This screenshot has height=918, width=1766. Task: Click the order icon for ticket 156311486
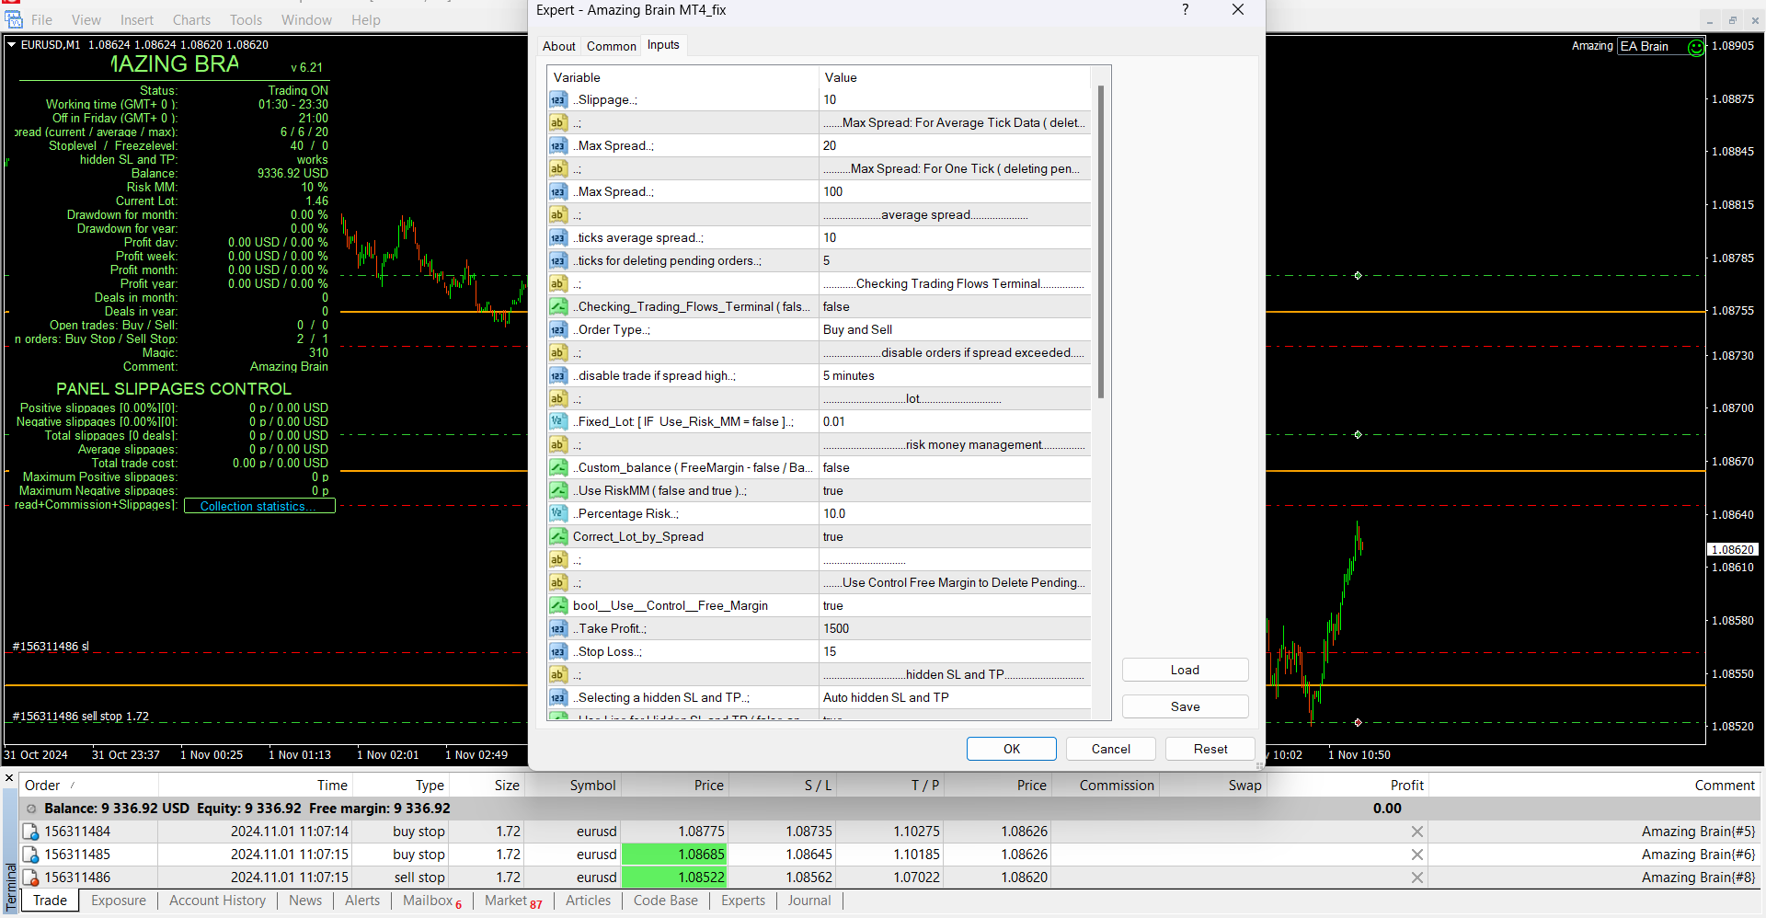[x=30, y=878]
